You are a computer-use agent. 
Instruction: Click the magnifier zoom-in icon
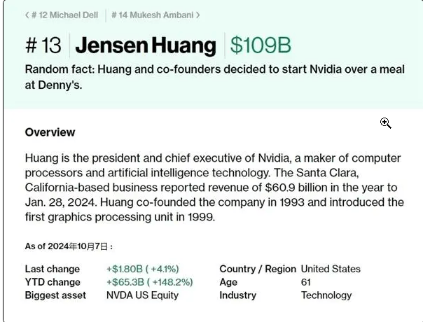(385, 123)
